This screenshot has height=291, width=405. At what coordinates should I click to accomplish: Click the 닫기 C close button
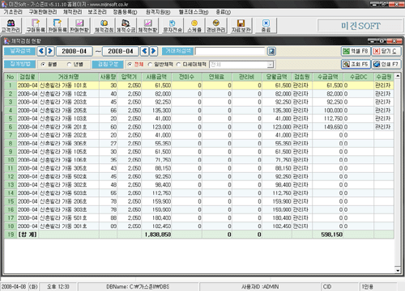coord(386,51)
